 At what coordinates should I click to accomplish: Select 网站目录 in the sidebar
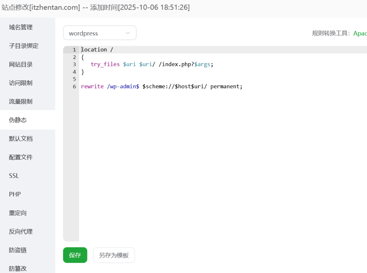pyautogui.click(x=20, y=64)
